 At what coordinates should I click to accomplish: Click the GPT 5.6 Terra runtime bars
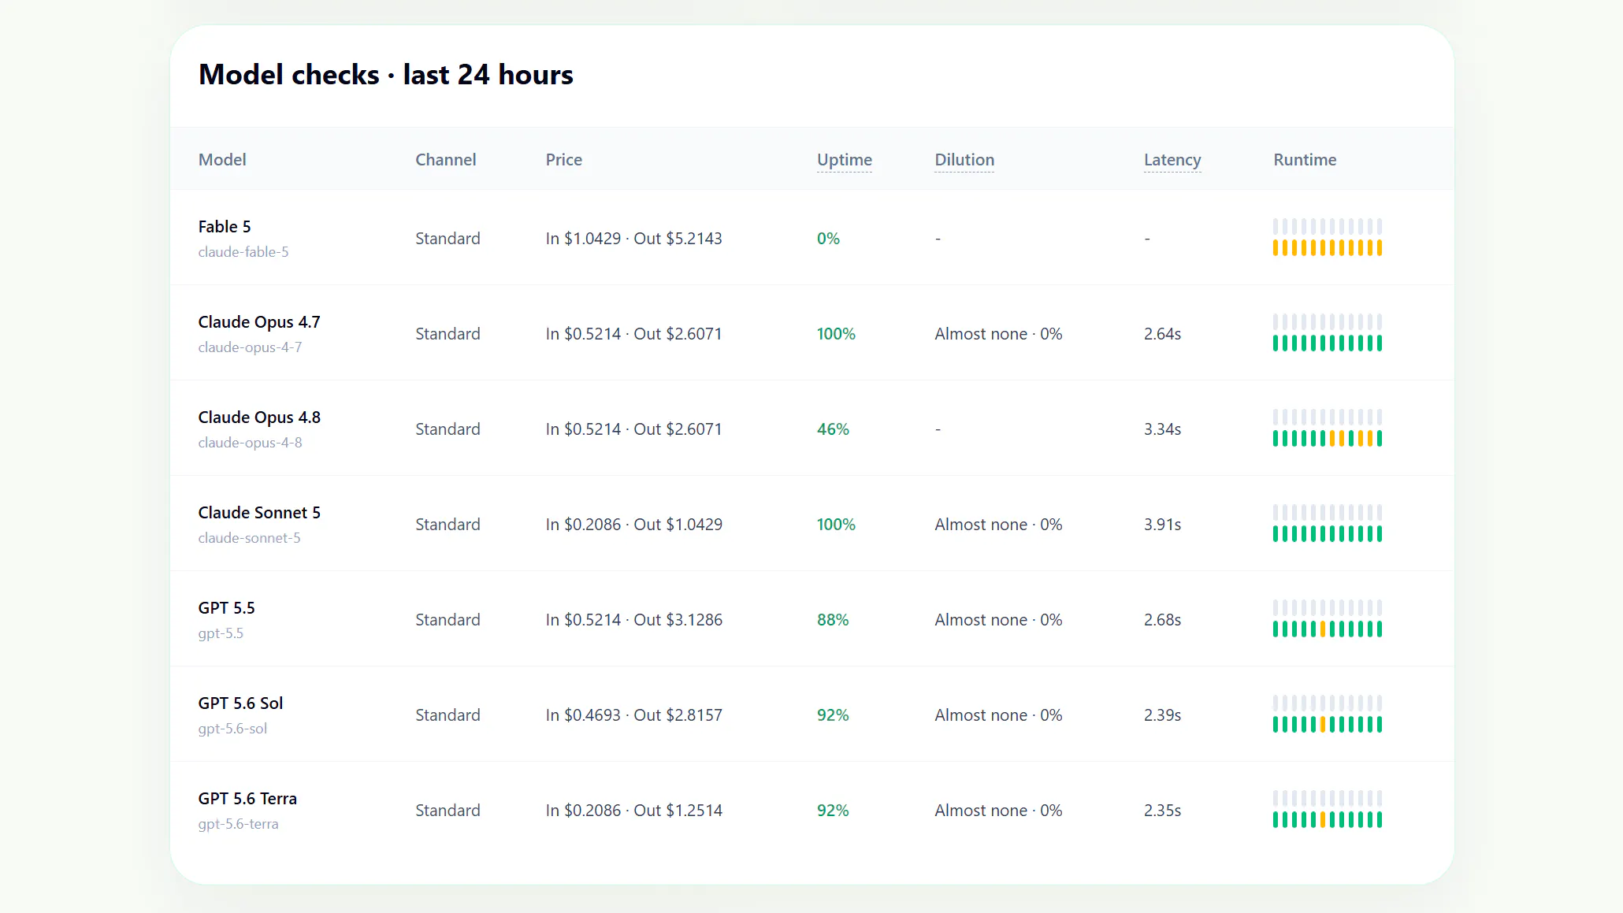(x=1328, y=810)
